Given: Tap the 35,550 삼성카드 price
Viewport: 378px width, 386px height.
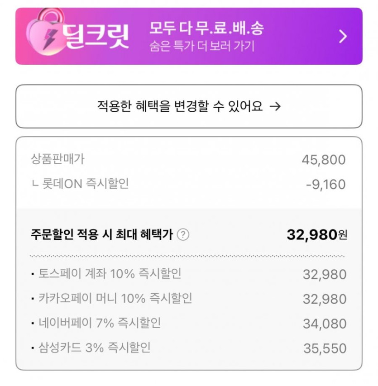Looking at the screenshot, I should pos(325,348).
